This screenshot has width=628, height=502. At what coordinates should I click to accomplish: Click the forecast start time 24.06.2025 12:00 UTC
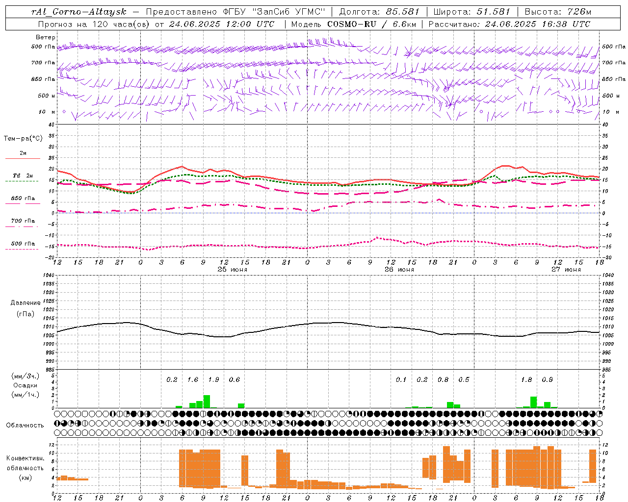(222, 24)
